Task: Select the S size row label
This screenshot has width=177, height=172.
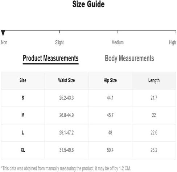Action: click(x=23, y=98)
